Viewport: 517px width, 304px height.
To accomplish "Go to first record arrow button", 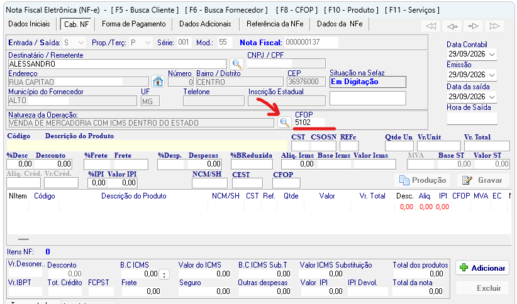I will coord(431,26).
